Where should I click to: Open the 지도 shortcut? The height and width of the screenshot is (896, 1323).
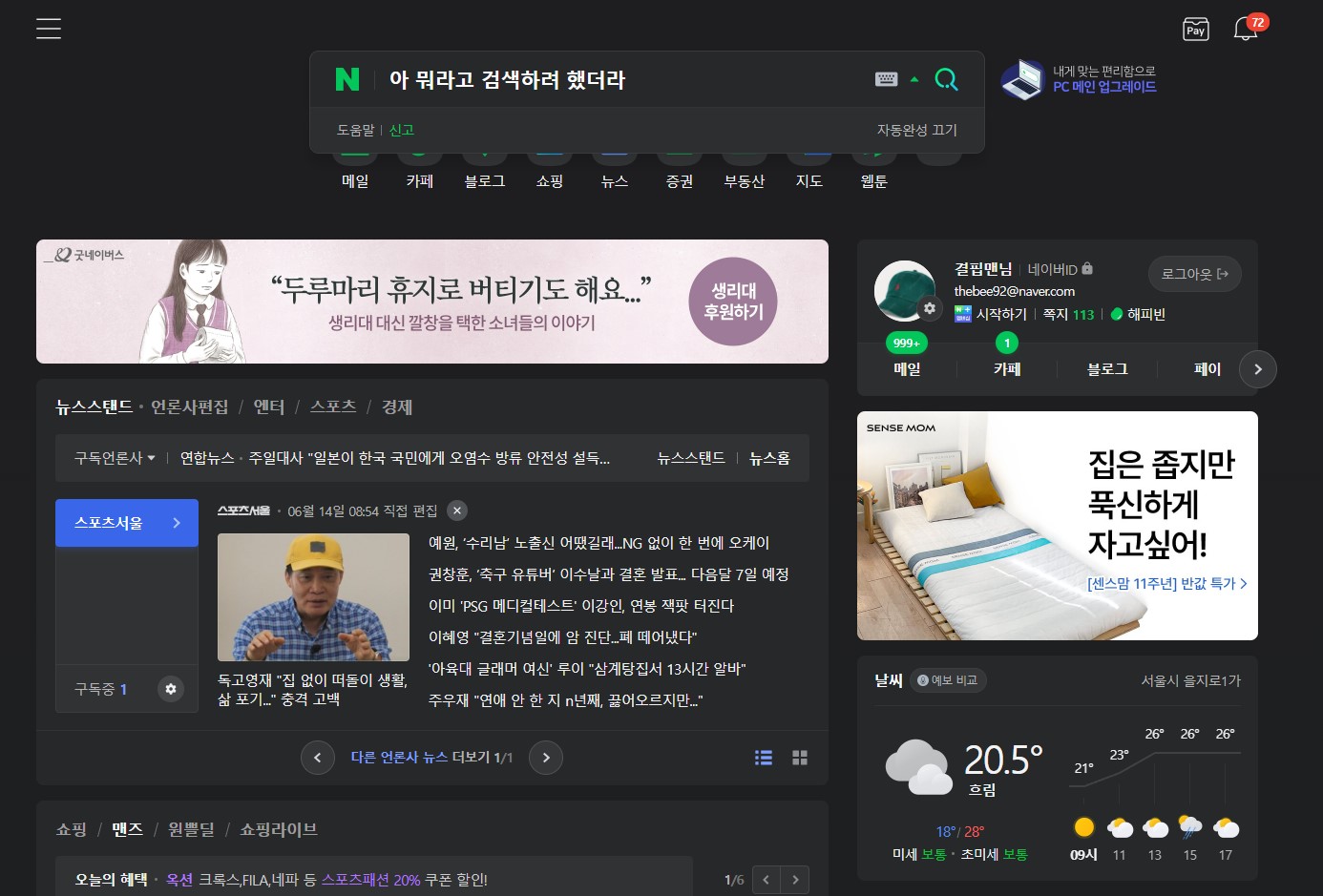pyautogui.click(x=809, y=180)
